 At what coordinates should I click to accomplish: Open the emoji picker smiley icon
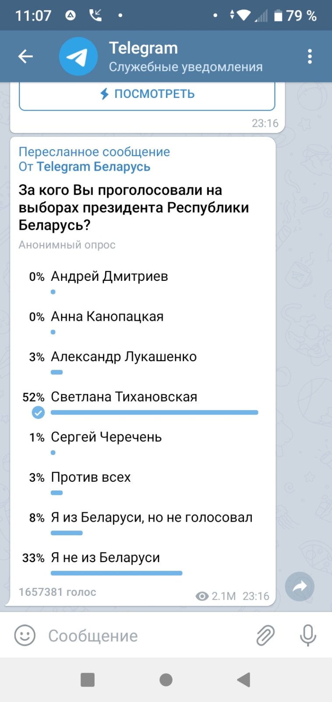(x=25, y=635)
